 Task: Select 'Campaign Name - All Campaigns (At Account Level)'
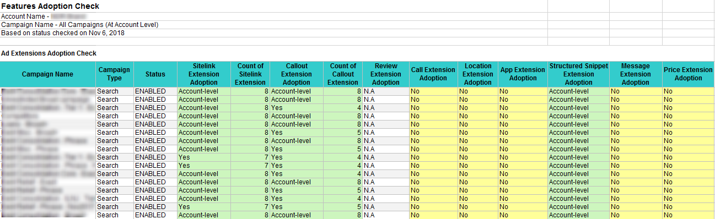click(80, 25)
